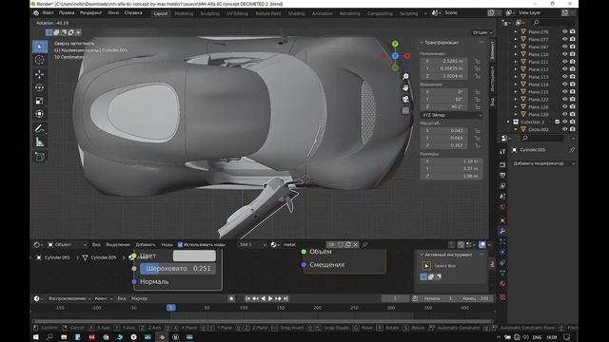Viewport: 609px width, 342px height.
Task: Collapse Collection 2 in outliner
Action: tap(508, 122)
